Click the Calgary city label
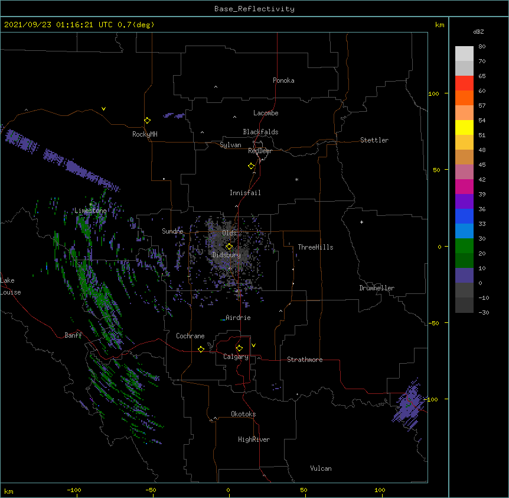 [x=236, y=357]
